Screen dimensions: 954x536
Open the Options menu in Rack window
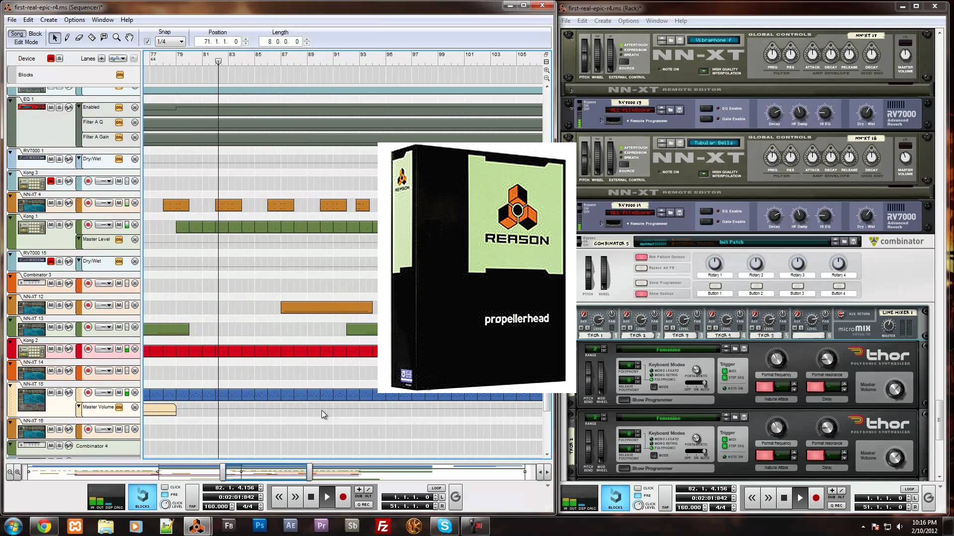[x=628, y=21]
